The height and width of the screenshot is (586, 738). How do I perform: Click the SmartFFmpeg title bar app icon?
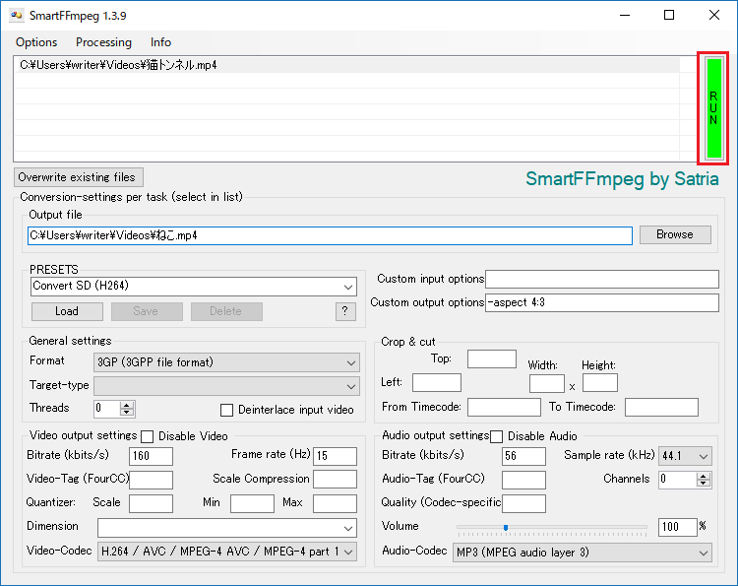coord(17,16)
